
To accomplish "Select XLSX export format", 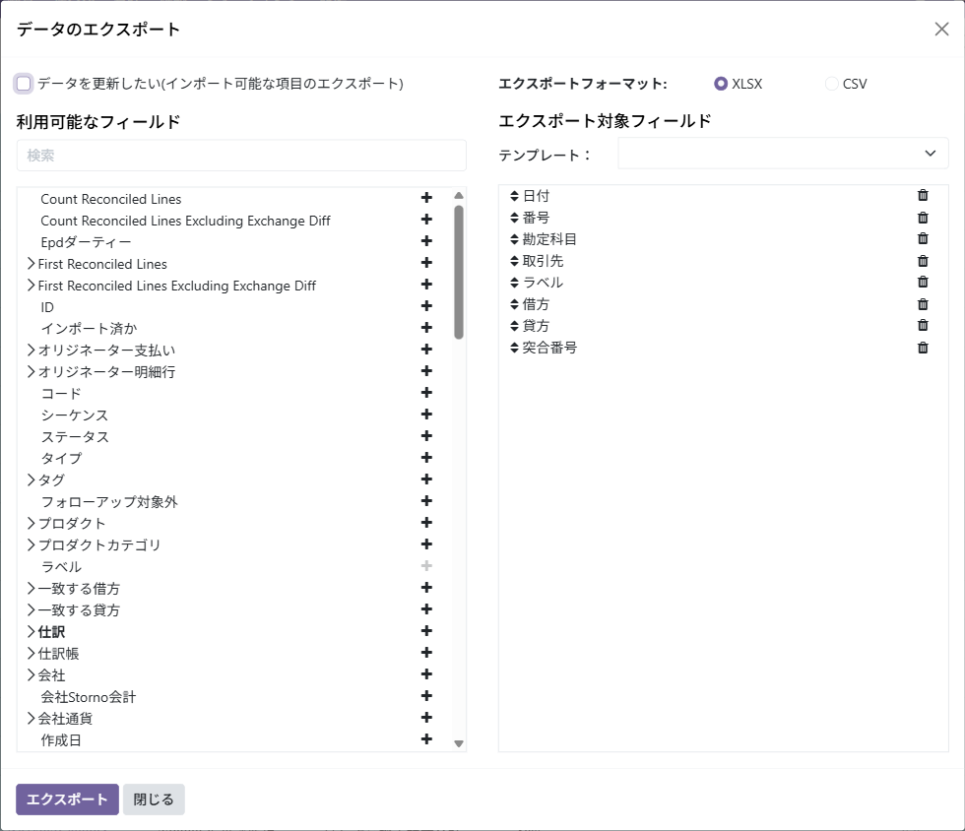I will (721, 84).
